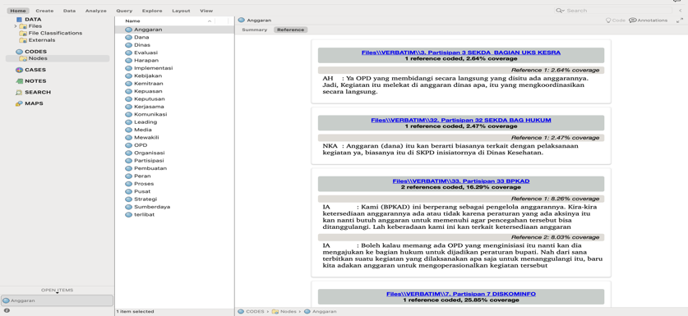This screenshot has width=688, height=316.
Task: Click the node icon beside Strategi
Action: tap(128, 199)
